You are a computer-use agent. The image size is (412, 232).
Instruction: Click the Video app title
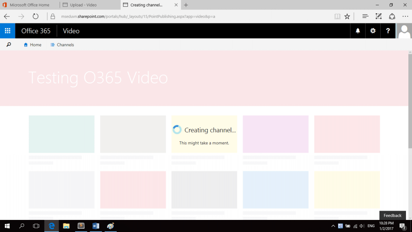pos(71,31)
